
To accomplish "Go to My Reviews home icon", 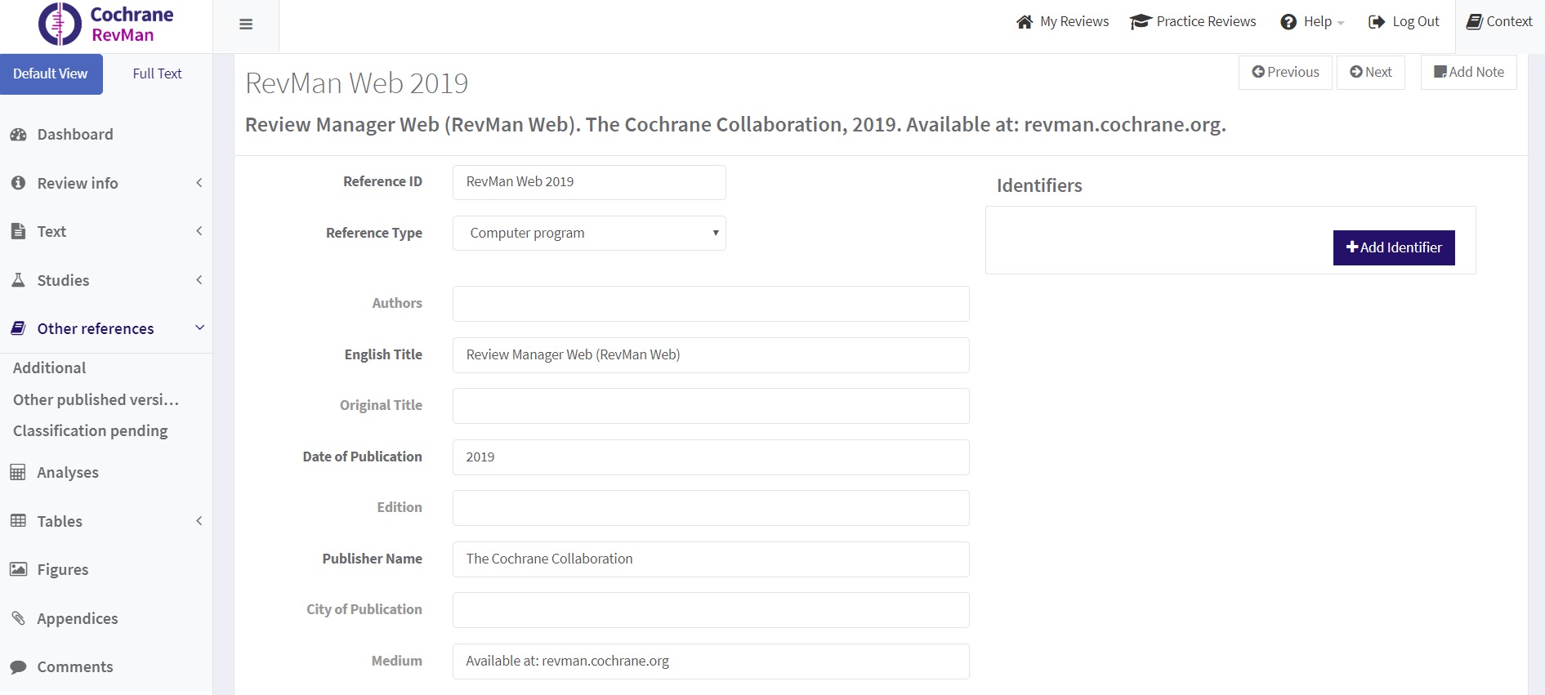I will (x=1025, y=22).
